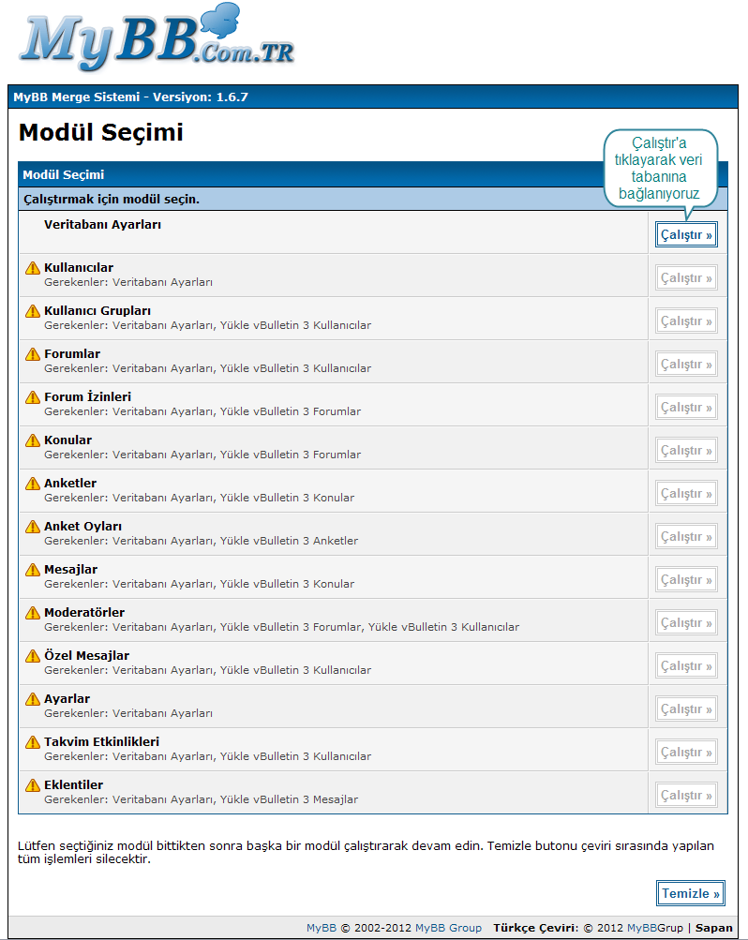The image size is (748, 940).
Task: Click warning icon beside Konular
Action: (x=33, y=440)
